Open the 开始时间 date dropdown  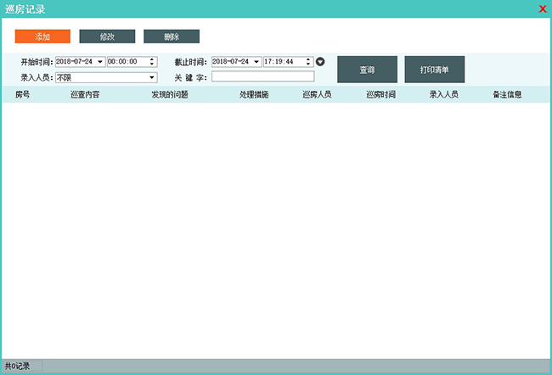tap(100, 62)
